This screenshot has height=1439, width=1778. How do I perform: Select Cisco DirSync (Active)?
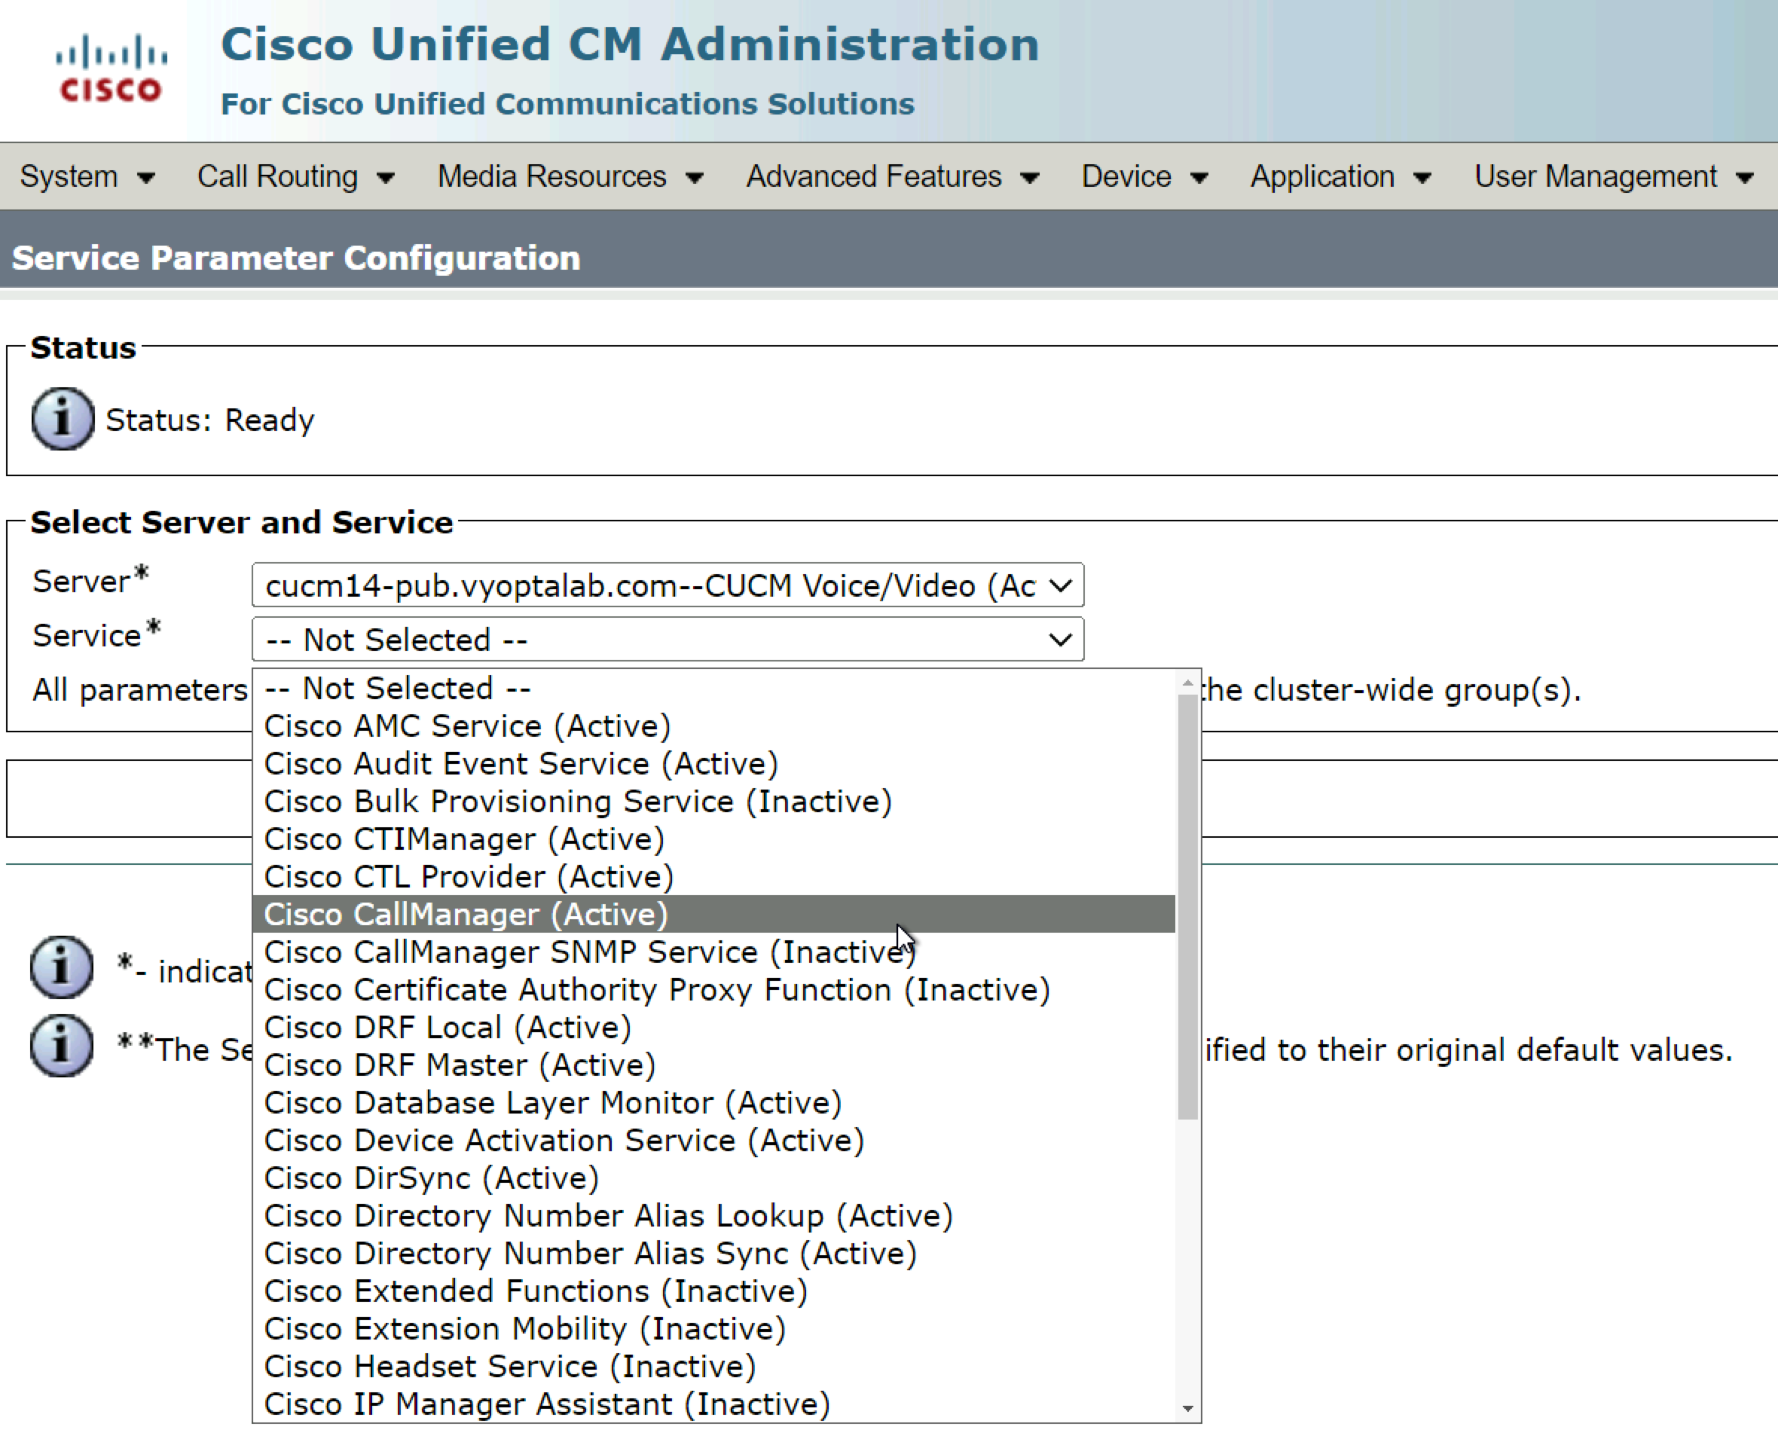tap(713, 1179)
